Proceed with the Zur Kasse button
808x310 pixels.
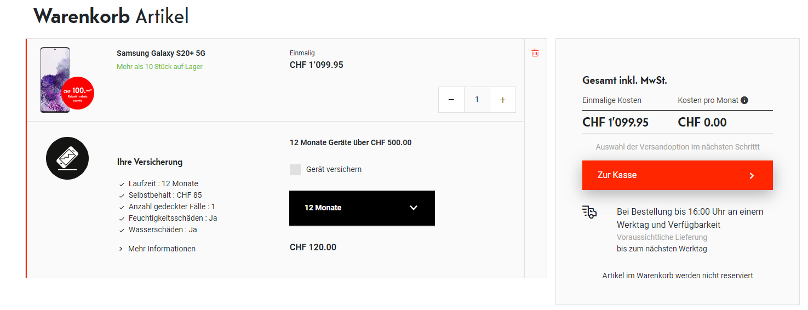677,175
